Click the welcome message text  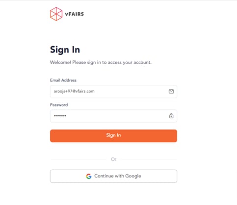pos(101,62)
